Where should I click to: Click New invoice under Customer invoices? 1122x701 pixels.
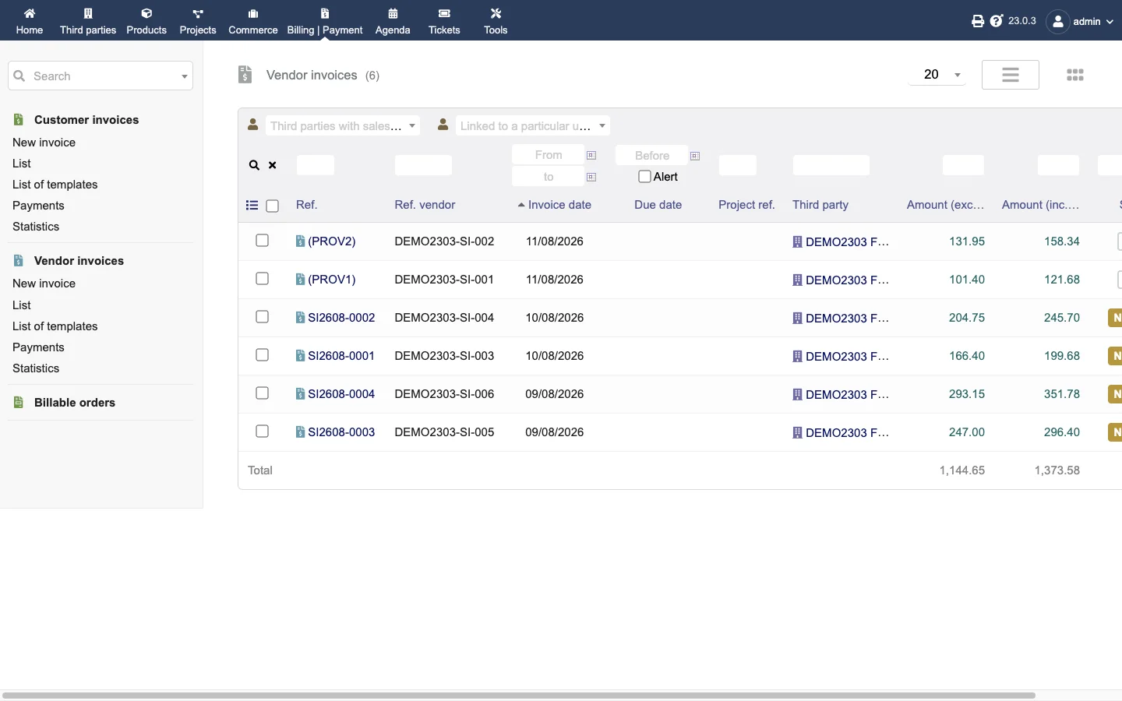click(x=44, y=143)
